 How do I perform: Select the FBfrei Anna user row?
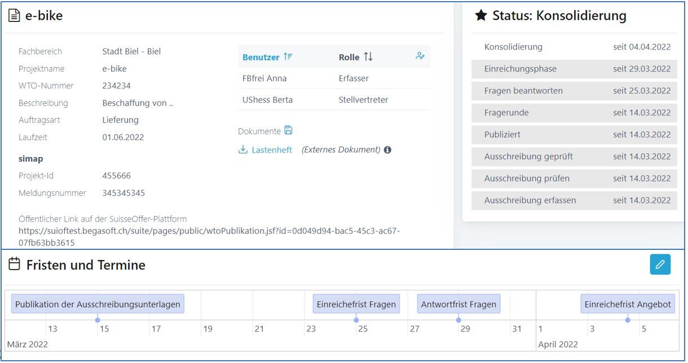pos(334,78)
